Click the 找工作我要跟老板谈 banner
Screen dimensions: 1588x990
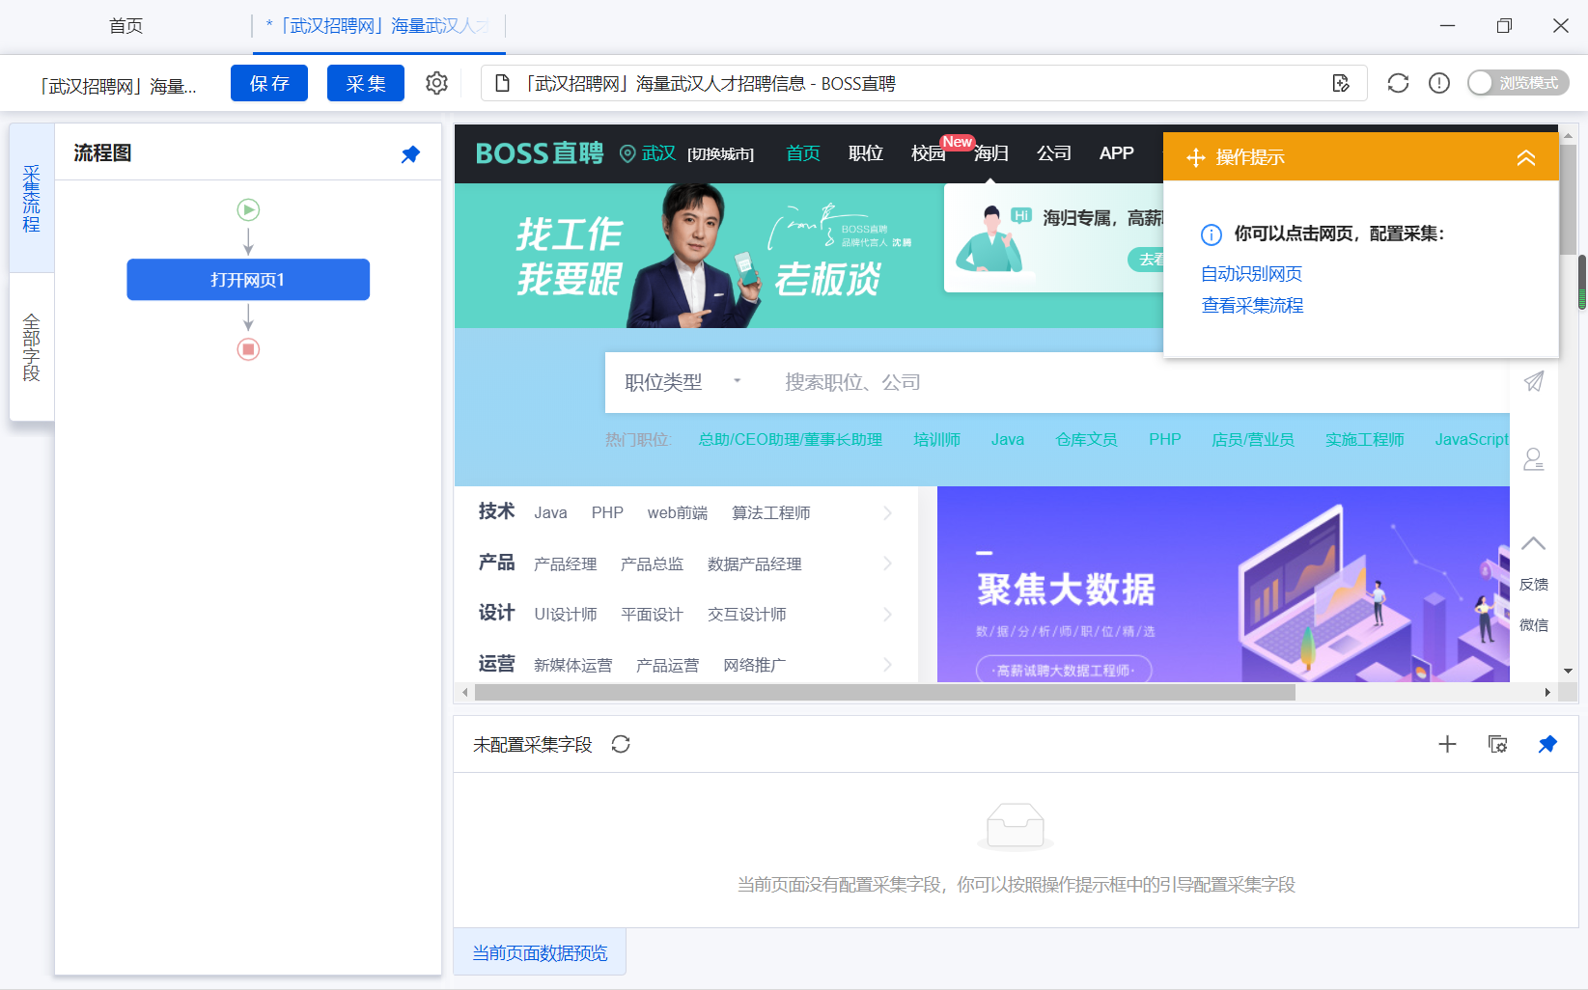point(699,256)
